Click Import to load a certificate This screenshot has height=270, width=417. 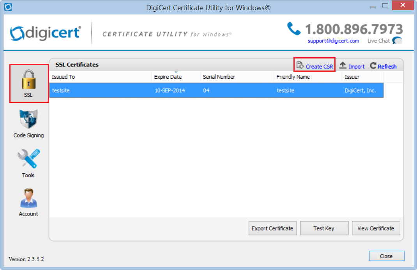(352, 66)
